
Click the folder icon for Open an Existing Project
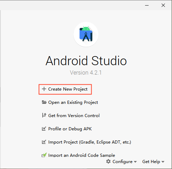pyautogui.click(x=44, y=102)
